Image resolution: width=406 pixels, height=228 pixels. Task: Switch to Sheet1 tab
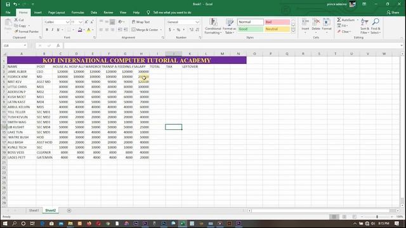point(34,210)
